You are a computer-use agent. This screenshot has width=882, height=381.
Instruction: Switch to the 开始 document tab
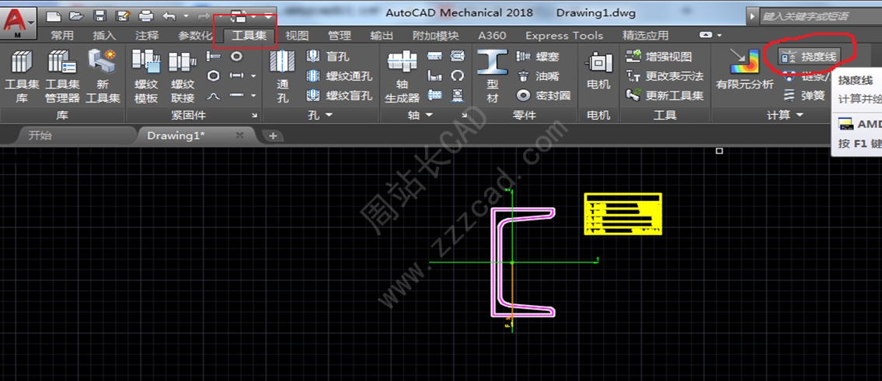coord(40,136)
